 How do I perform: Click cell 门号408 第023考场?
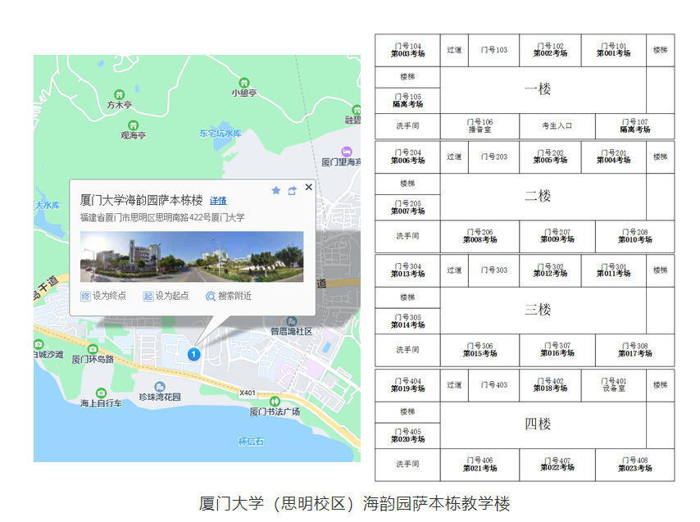[634, 465]
